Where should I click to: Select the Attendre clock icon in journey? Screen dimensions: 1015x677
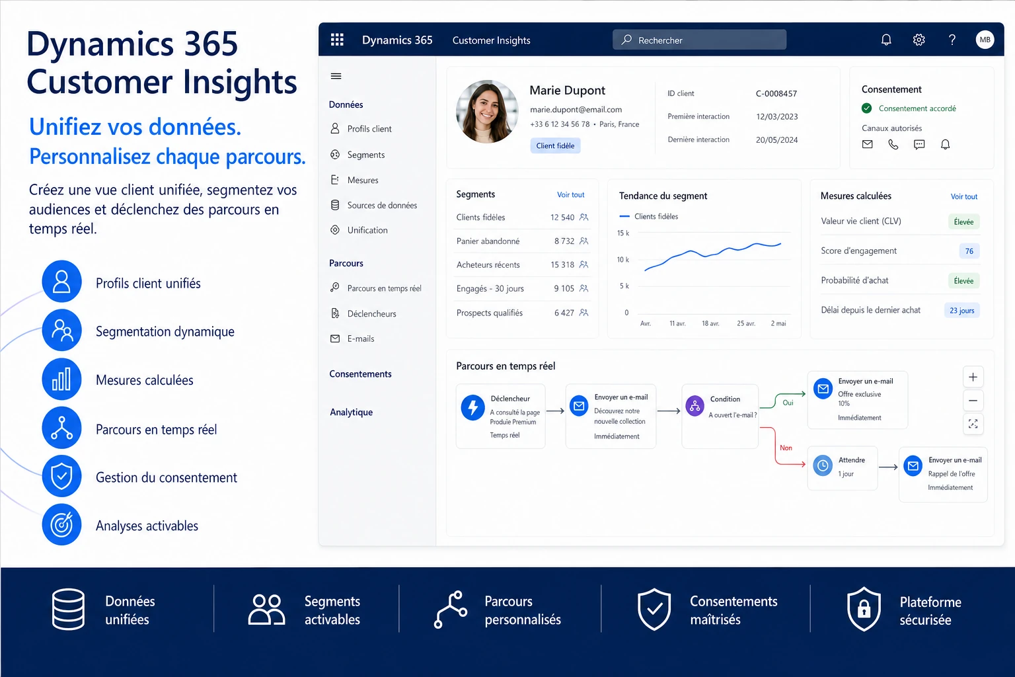pyautogui.click(x=823, y=465)
